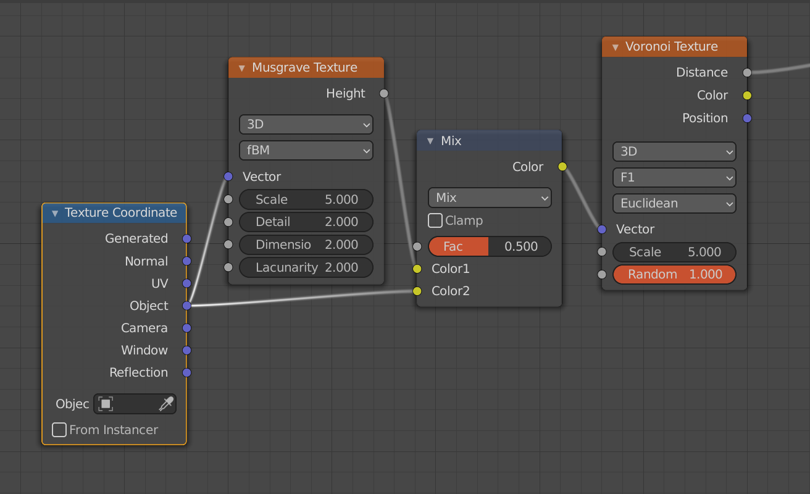Click the Voronoi Random slider at 1.000
This screenshot has height=494, width=810.
pyautogui.click(x=674, y=274)
